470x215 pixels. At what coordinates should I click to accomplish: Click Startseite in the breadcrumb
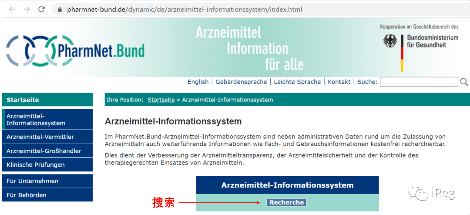point(161,100)
